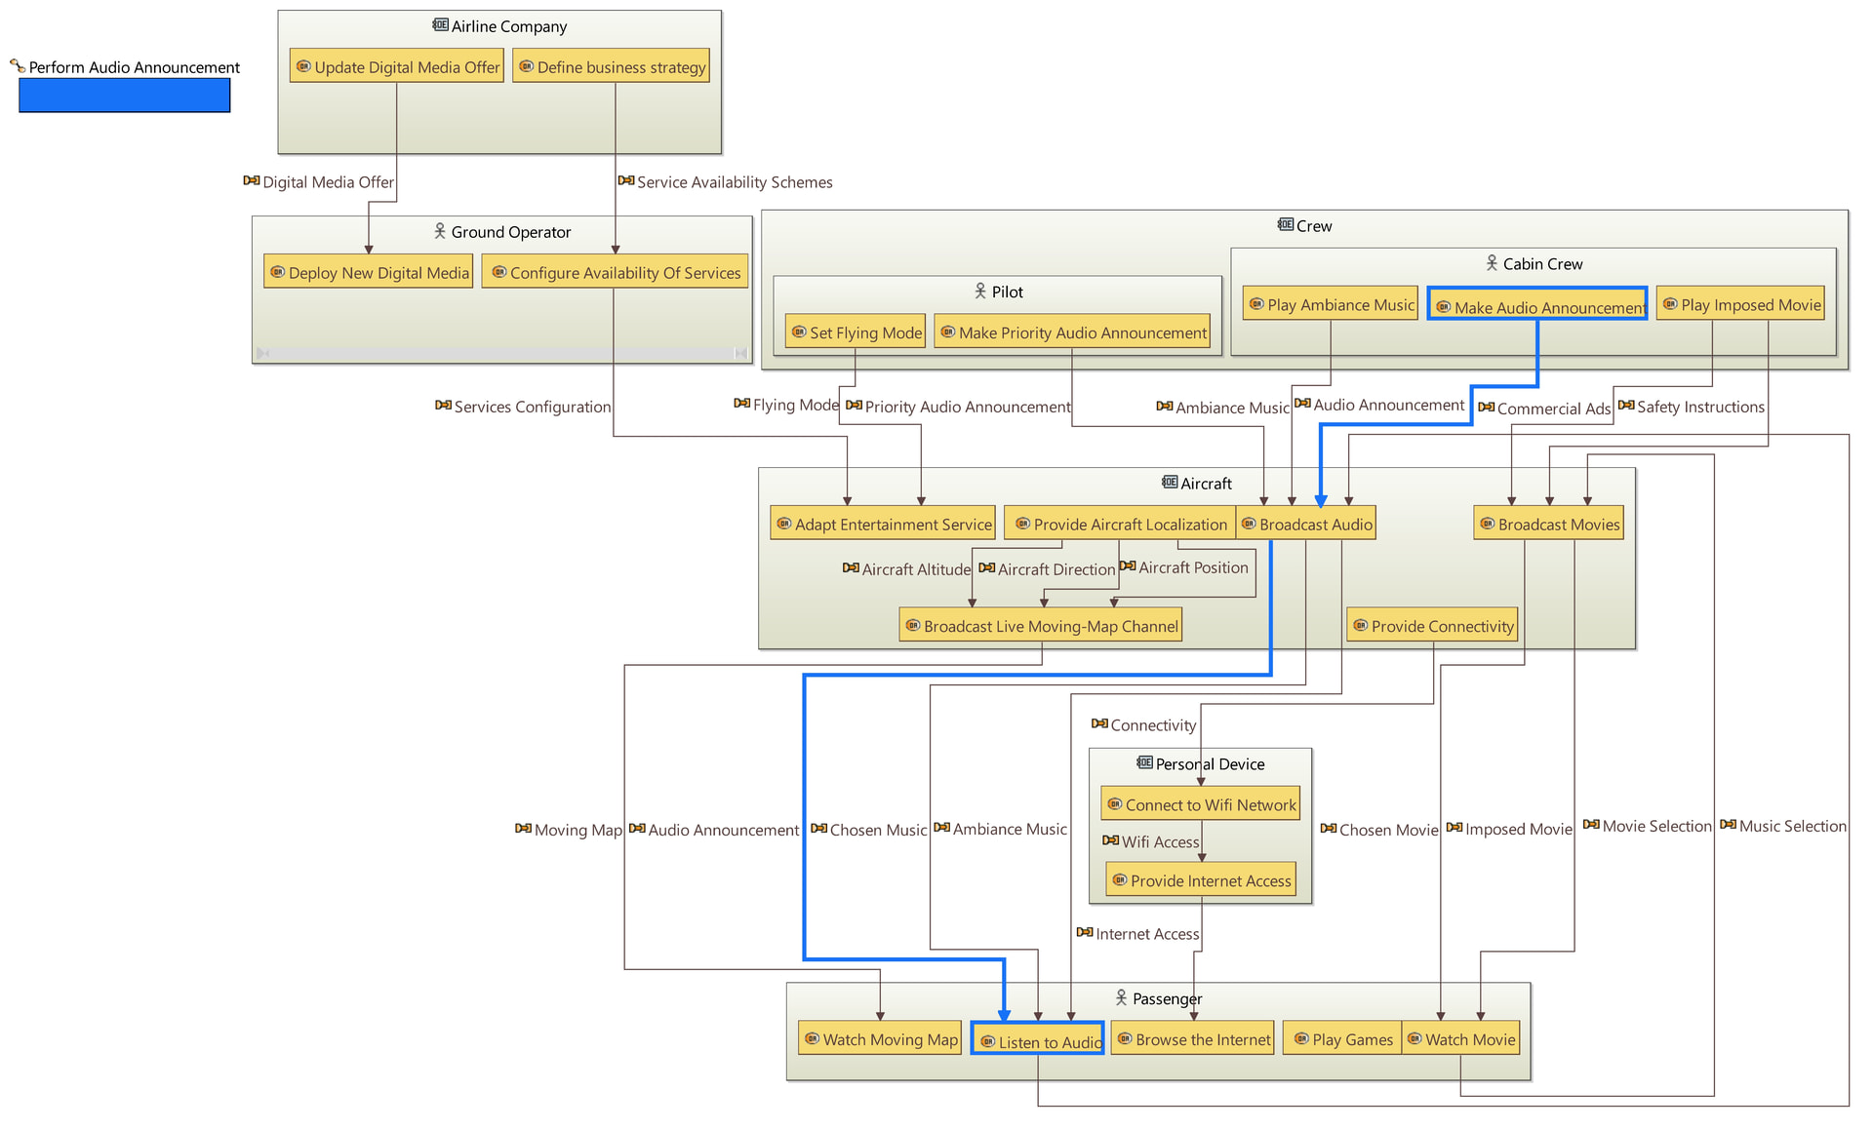Click the Service Availability Schemes label
This screenshot has height=1130, width=1873.
[x=734, y=182]
